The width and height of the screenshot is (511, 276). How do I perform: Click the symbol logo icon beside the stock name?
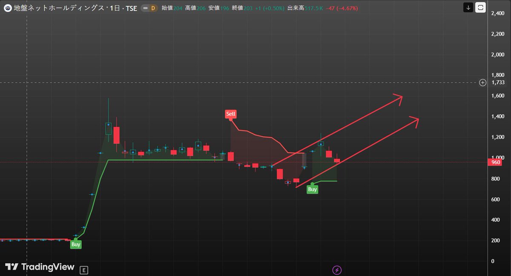point(8,8)
